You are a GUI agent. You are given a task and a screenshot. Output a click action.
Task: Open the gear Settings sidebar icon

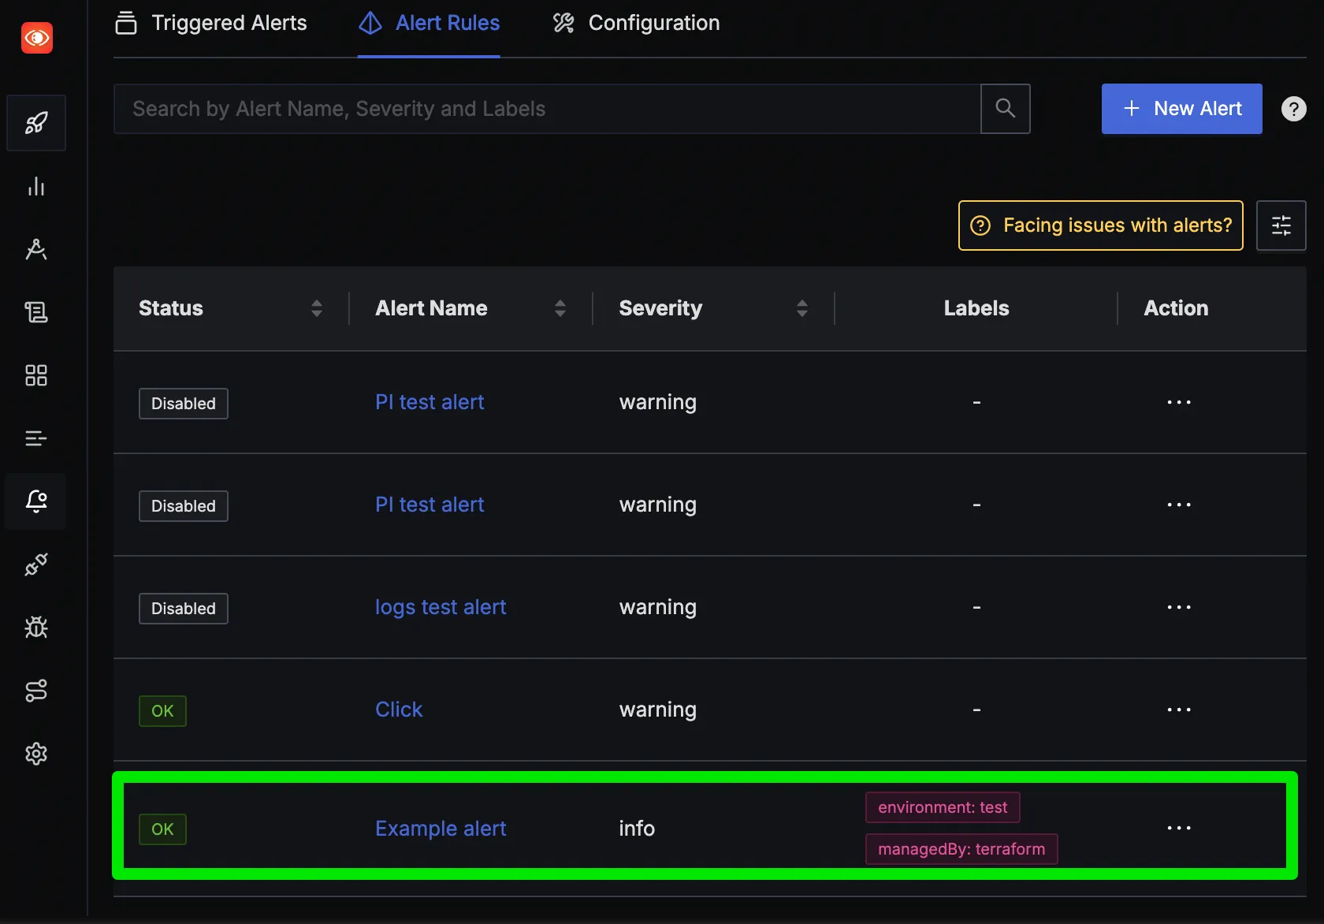pos(36,754)
